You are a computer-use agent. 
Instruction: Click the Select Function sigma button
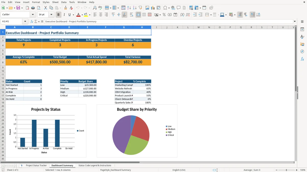point(36,22)
